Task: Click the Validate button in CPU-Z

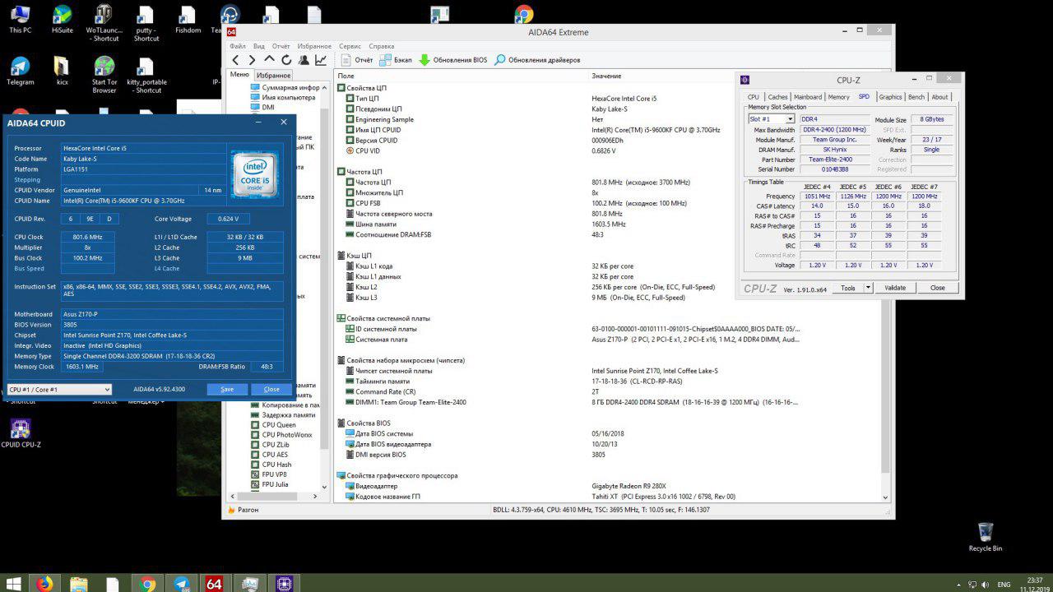Action: 895,288
